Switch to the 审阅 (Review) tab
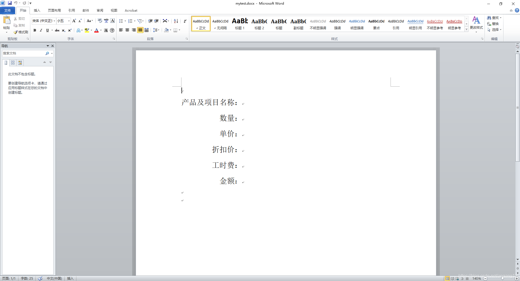This screenshot has height=281, width=520. pos(100,11)
